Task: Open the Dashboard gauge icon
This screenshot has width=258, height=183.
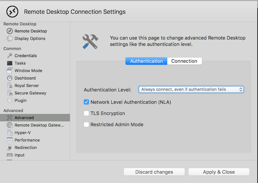Action: tap(10, 78)
